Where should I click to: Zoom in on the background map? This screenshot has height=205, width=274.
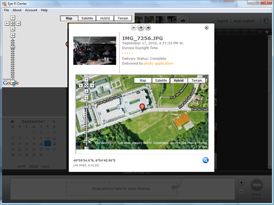pos(12,35)
